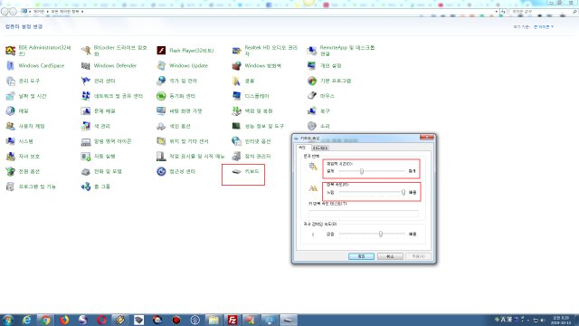Cancel the keyboard properties dialog
Screen dimensions: 579x326
[390, 256]
